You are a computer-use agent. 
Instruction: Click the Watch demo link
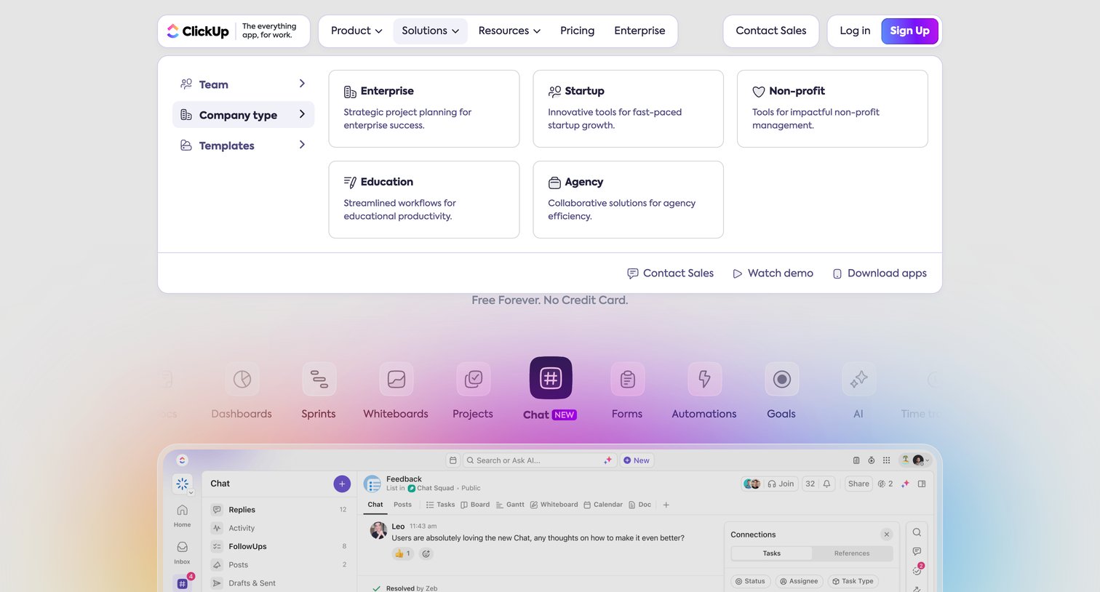click(x=773, y=273)
